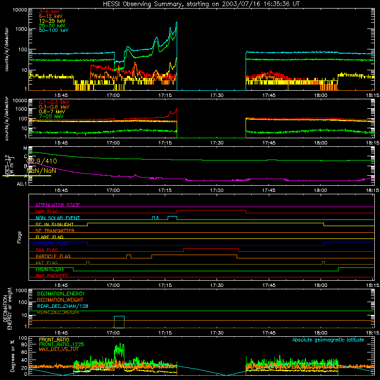Click the vertical "Flags" axis label
Image resolution: width=380 pixels, height=380 pixels.
pyautogui.click(x=19, y=237)
